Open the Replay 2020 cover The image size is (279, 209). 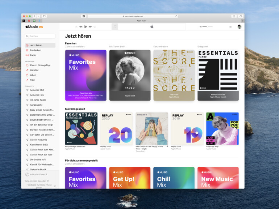point(117,129)
